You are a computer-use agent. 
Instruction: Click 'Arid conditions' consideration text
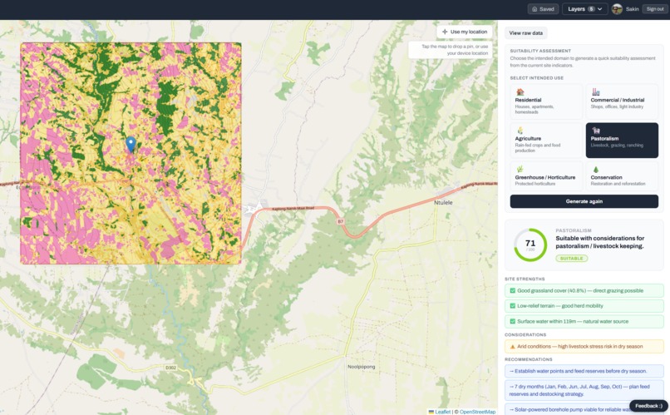(580, 347)
